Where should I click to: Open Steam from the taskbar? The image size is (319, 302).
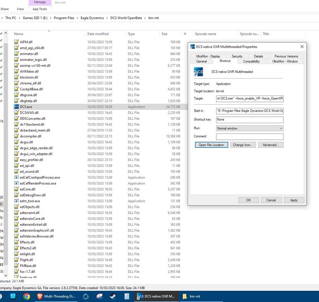click(x=113, y=296)
